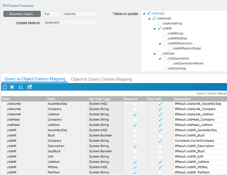Open the Business Object button

pos(22,14)
